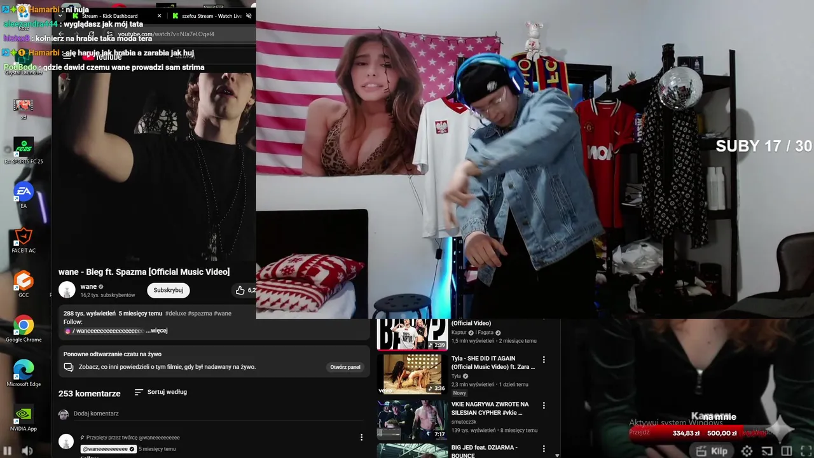Open the wane channel name link
This screenshot has width=814, height=458.
88,286
